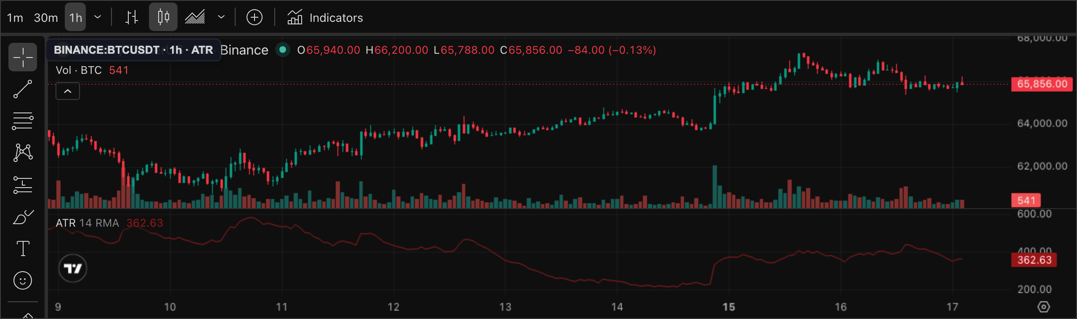1077x319 pixels.
Task: Click the close value C65,856.00
Action: coord(531,50)
